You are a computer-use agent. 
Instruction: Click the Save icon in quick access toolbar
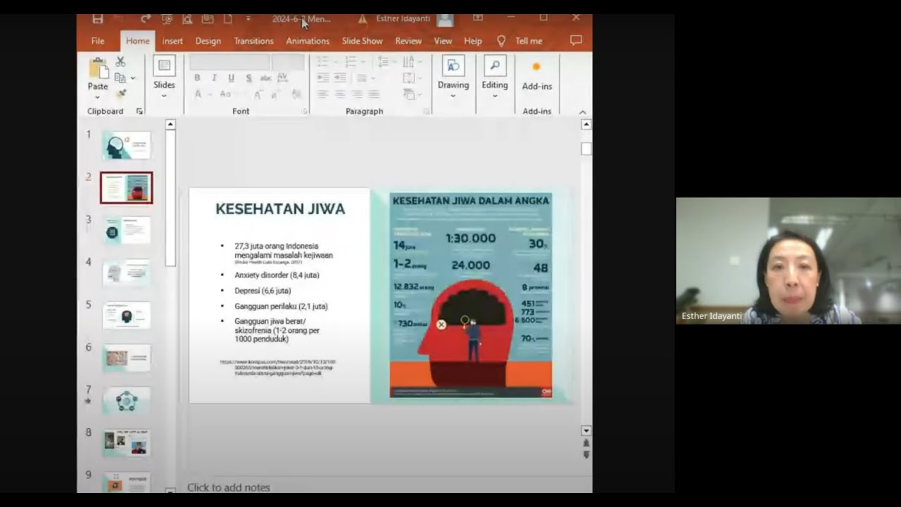pyautogui.click(x=98, y=18)
